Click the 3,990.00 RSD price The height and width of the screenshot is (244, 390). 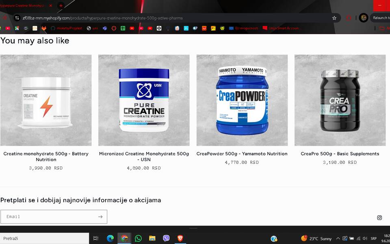point(46,168)
